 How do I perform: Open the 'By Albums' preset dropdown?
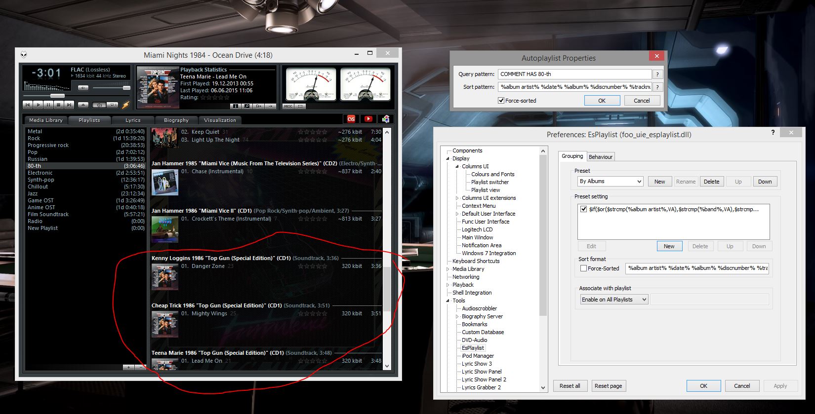click(610, 182)
